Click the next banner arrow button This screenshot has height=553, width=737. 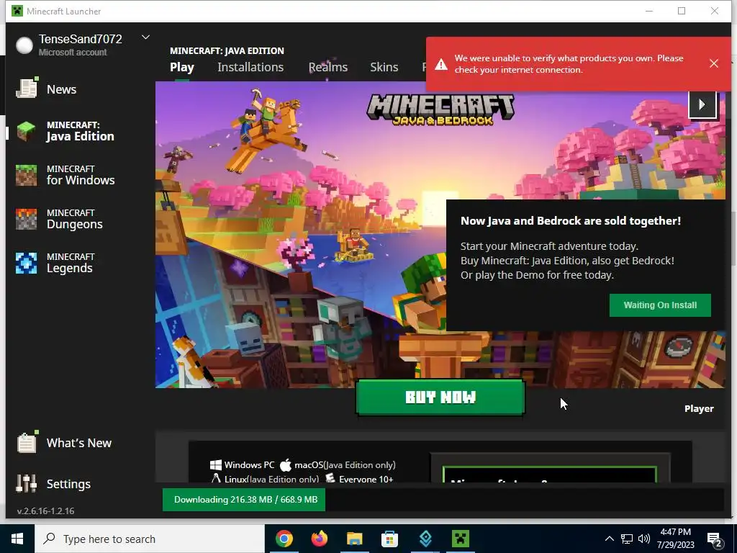click(x=702, y=104)
